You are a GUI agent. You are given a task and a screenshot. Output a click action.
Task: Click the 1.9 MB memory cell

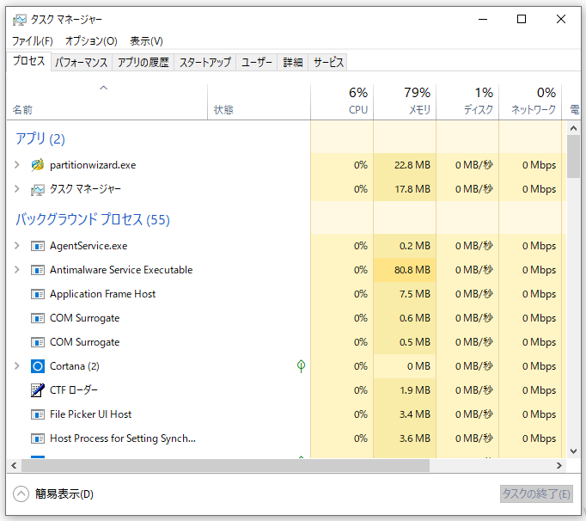(405, 390)
